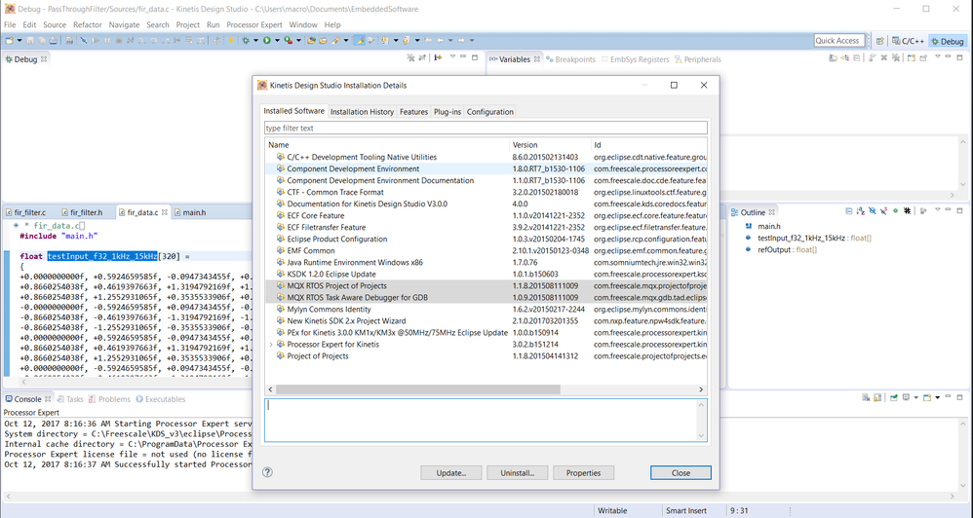The width and height of the screenshot is (973, 518).
Task: Click the Close button in the dialog
Action: point(681,473)
